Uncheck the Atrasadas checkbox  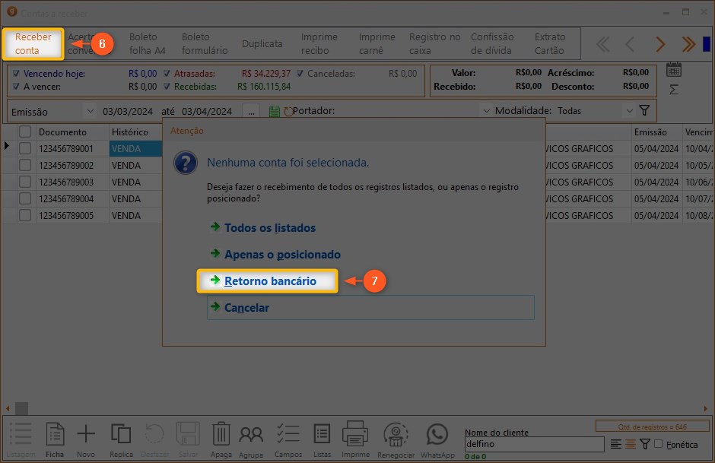click(167, 75)
